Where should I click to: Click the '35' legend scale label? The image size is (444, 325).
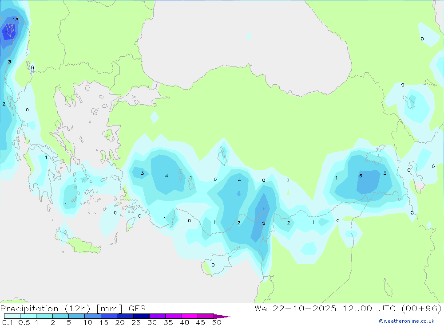coord(168,322)
